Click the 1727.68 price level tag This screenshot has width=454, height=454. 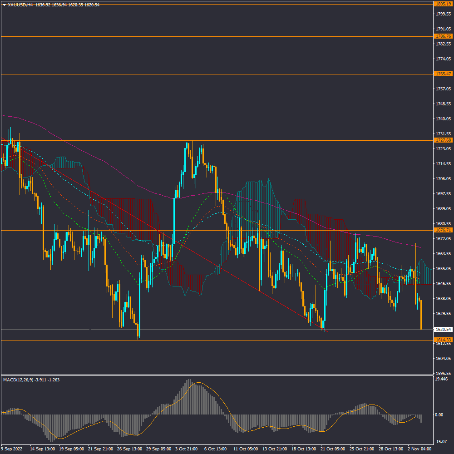point(443,140)
